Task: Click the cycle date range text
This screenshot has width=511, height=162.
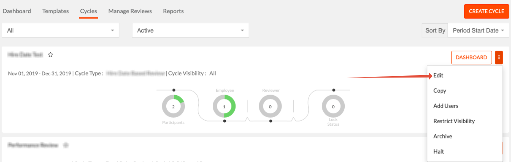Action: point(40,73)
